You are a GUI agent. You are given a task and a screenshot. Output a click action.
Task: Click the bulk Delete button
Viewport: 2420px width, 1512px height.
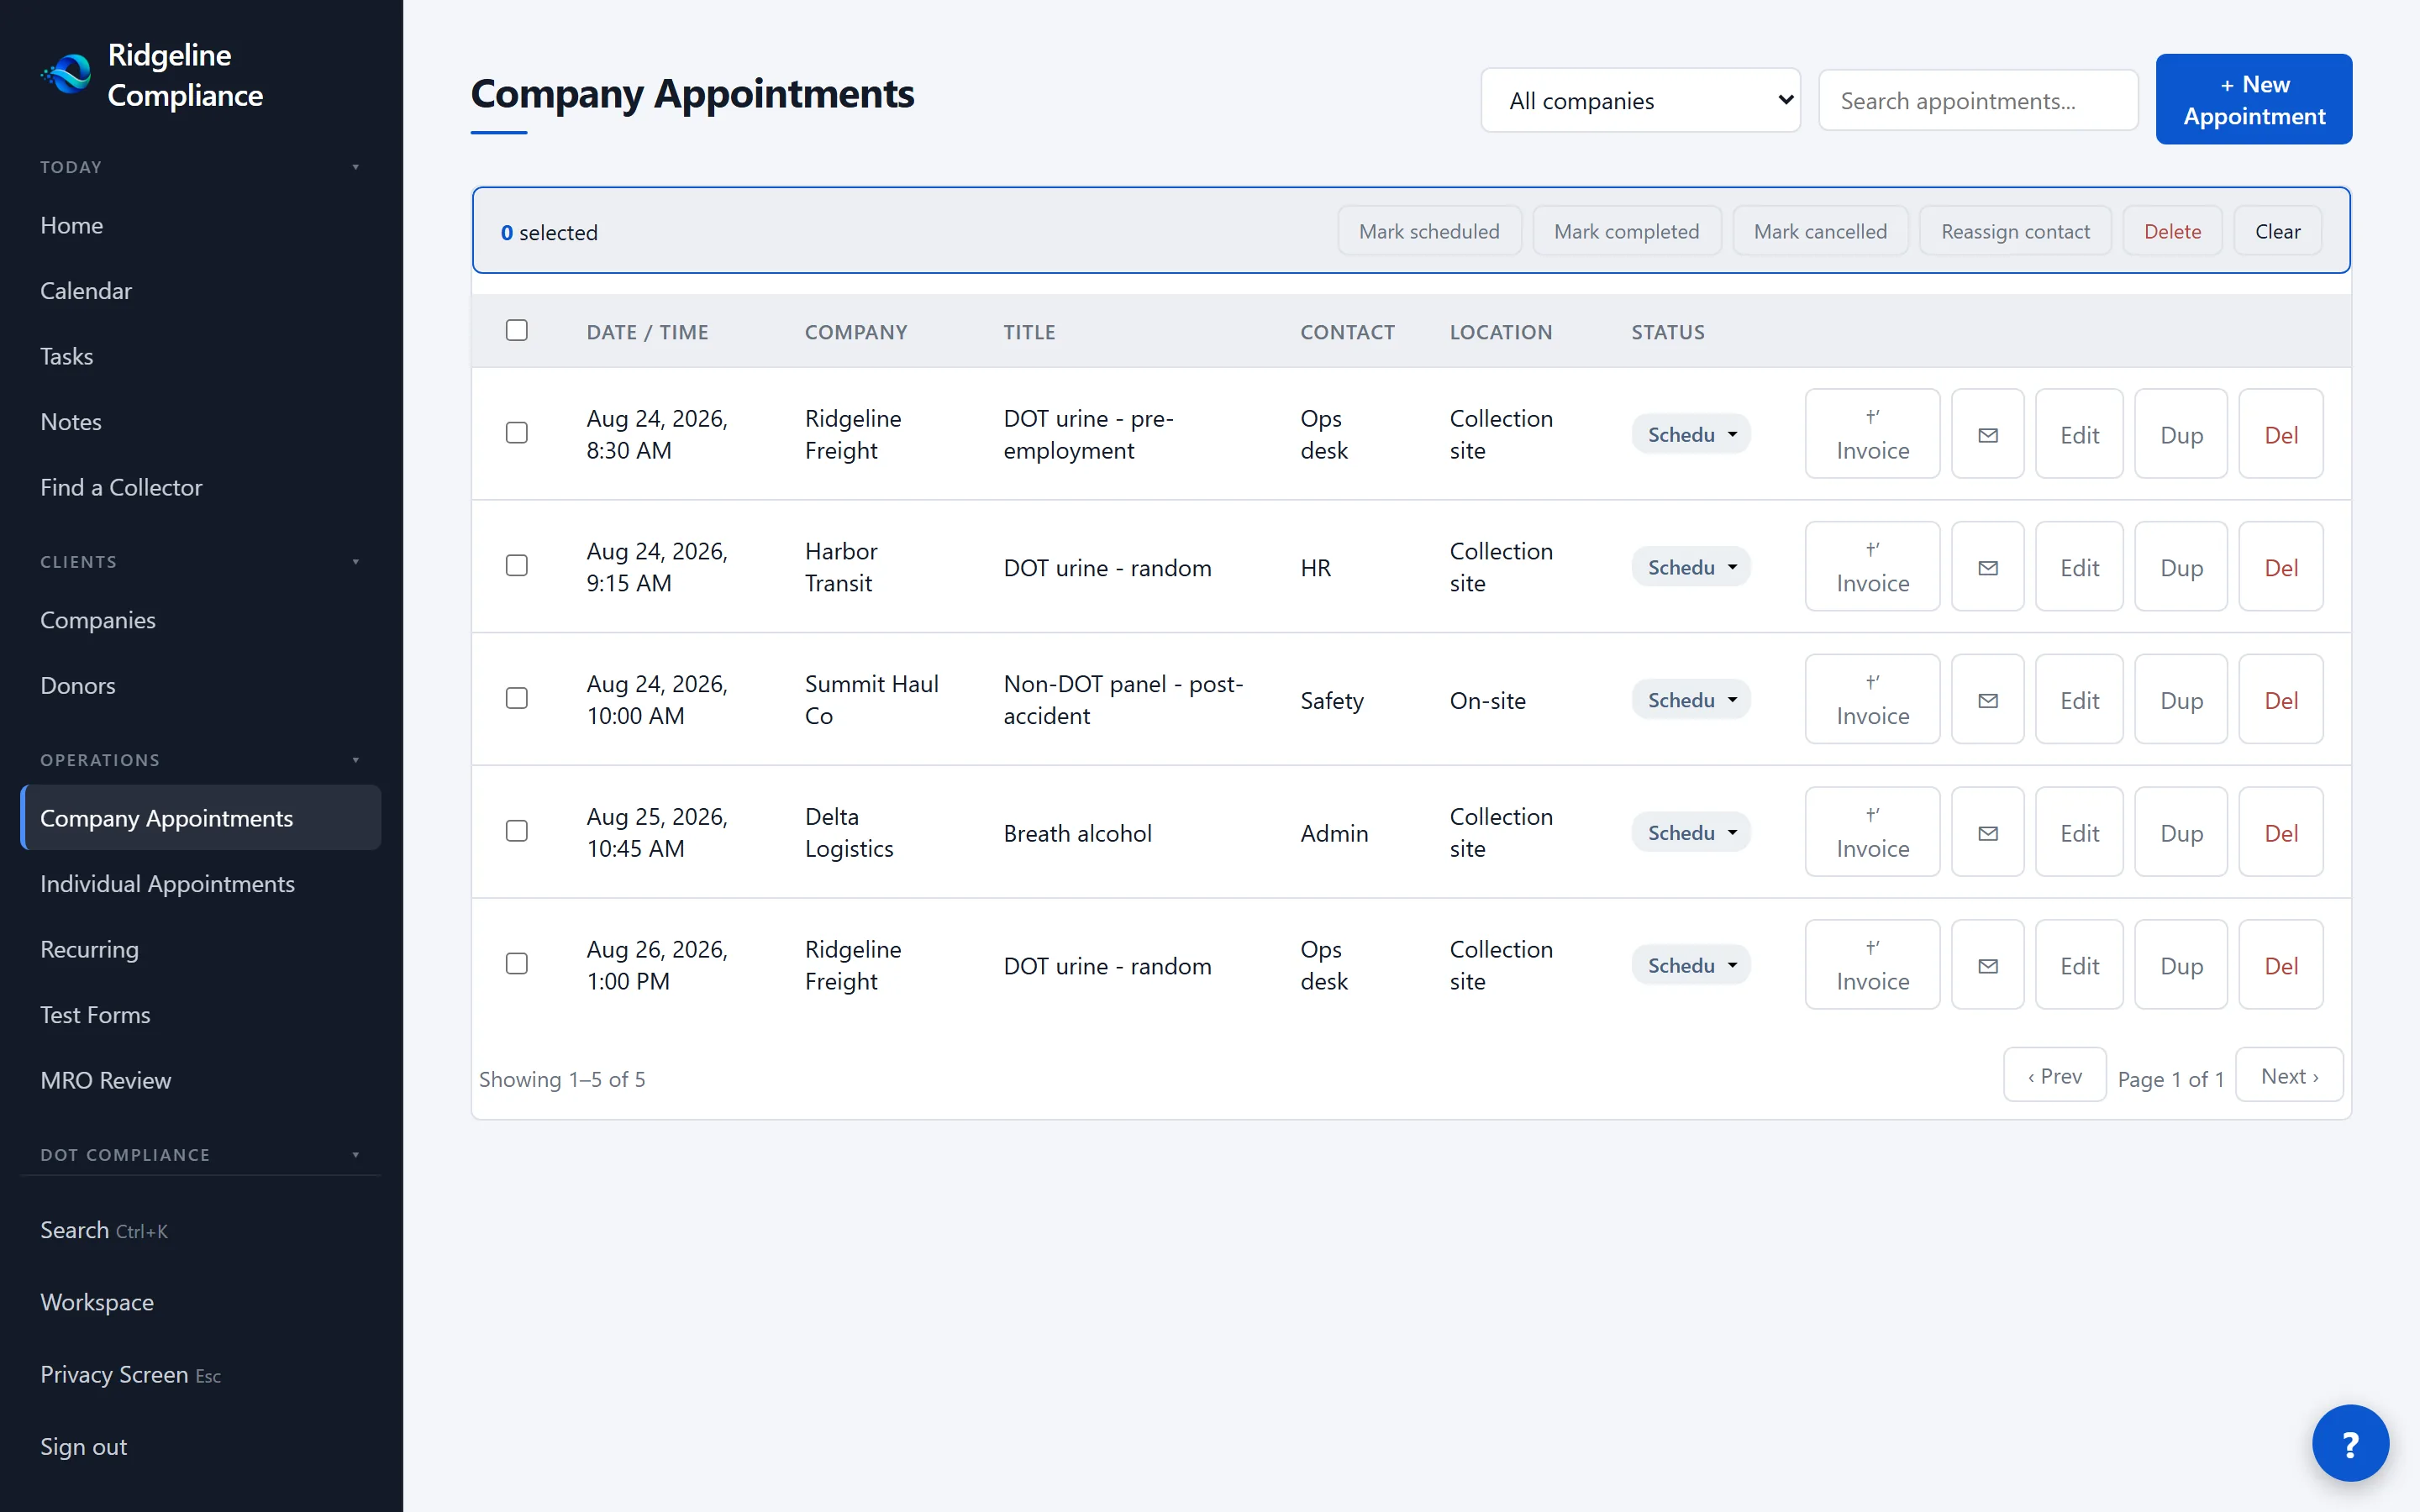tap(2172, 231)
